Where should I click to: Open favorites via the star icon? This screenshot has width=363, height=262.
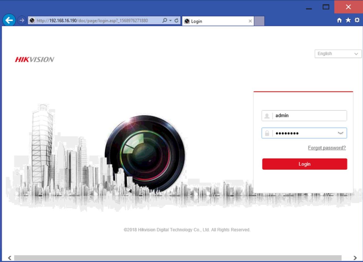pyautogui.click(x=348, y=20)
